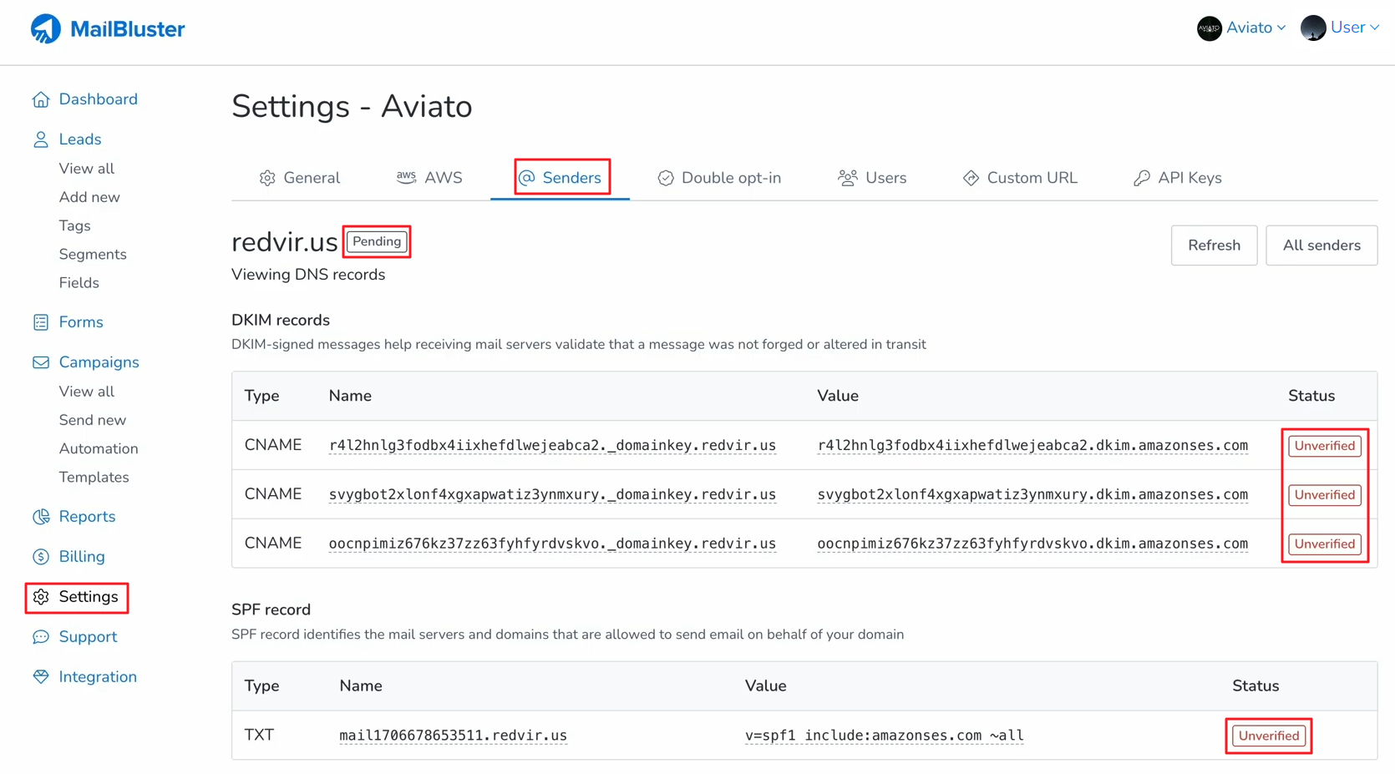Image resolution: width=1395 pixels, height=774 pixels.
Task: Click the Integration diamond icon
Action: click(41, 677)
